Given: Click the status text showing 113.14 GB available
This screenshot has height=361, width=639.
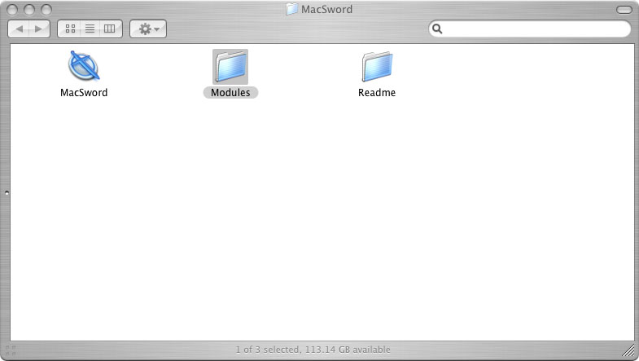Looking at the screenshot, I should [313, 350].
